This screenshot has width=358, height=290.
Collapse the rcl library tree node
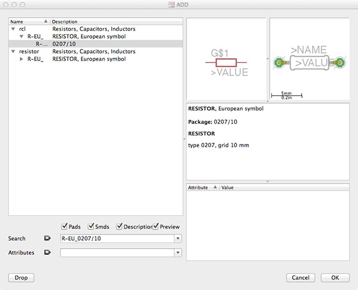point(13,29)
